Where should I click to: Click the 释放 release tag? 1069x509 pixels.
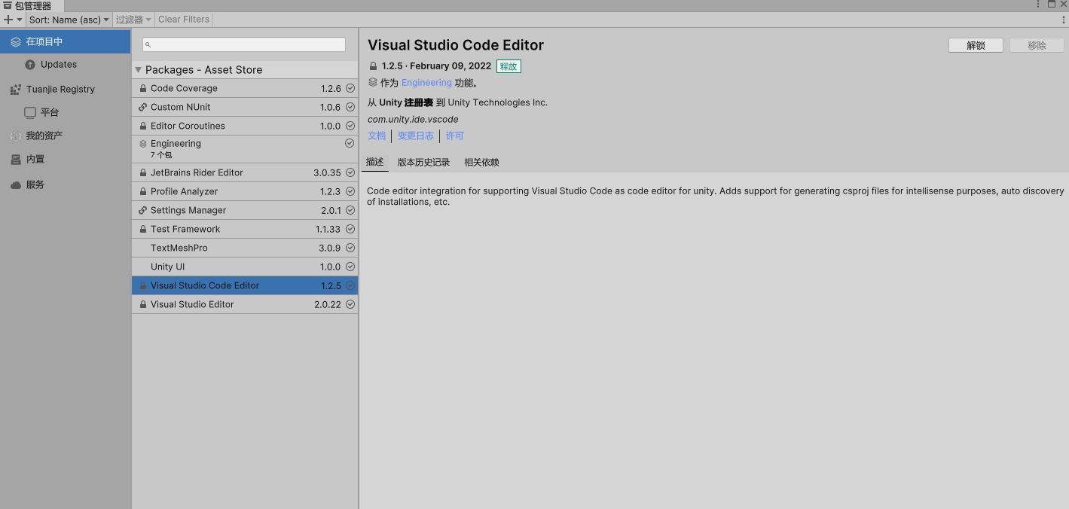(x=509, y=66)
